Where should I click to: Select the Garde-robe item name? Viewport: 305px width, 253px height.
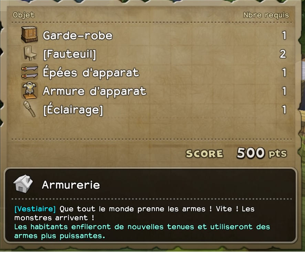77,35
